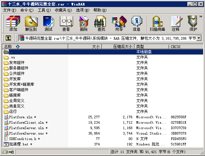Click the 查找 (Find) binoculars icon
Image resolution: width=205 pixels, height=156 pixels.
(x=101, y=24)
